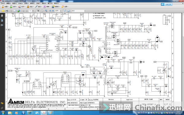The width and height of the screenshot is (184, 115).
Task: Toggle full screen fit-page button
Action: pos(68,11)
